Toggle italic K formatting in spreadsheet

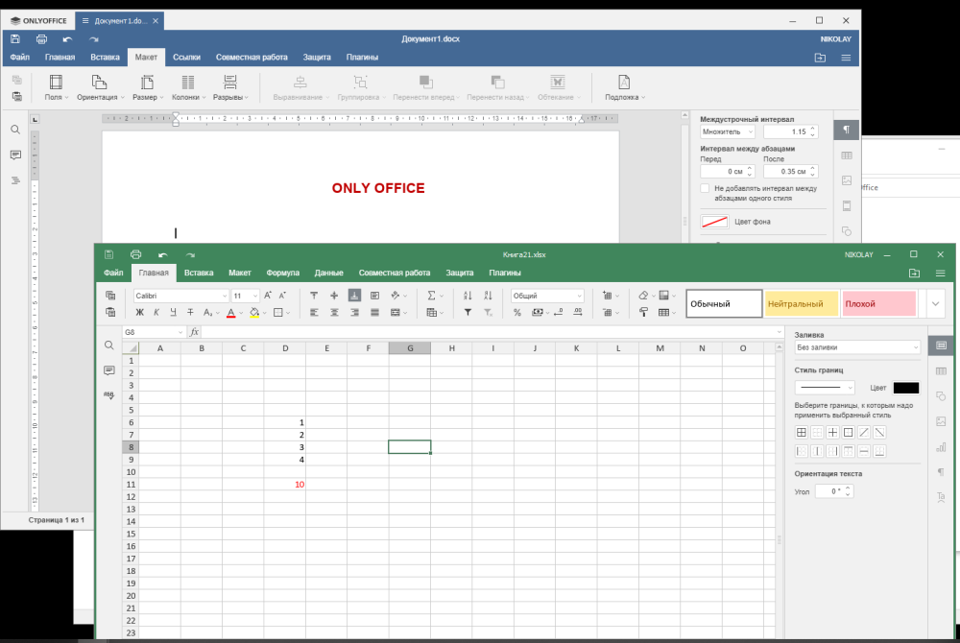pos(156,313)
